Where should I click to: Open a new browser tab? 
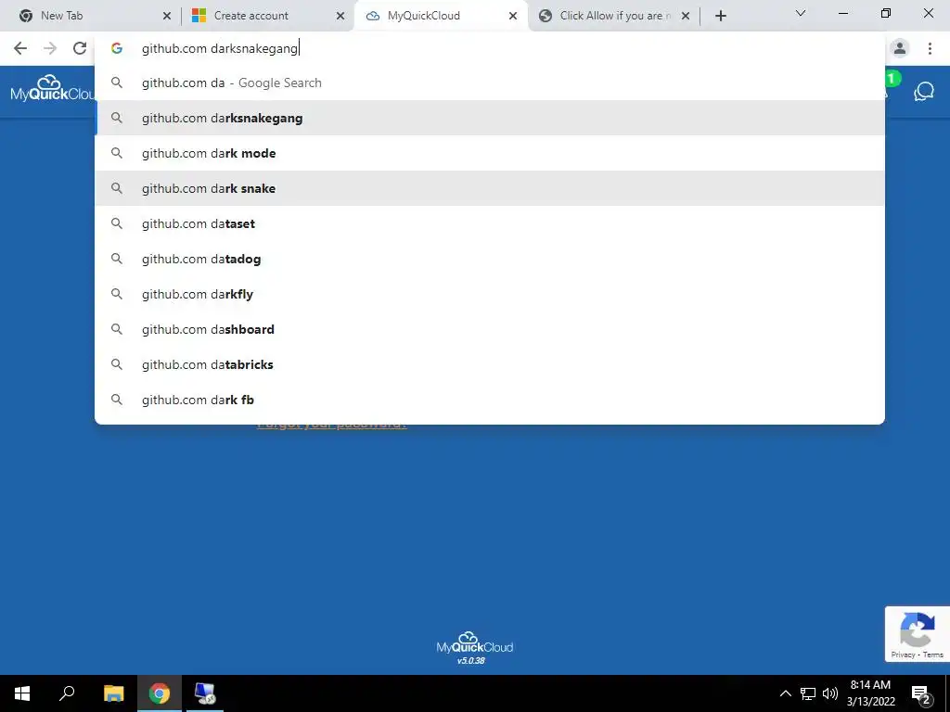tap(720, 16)
